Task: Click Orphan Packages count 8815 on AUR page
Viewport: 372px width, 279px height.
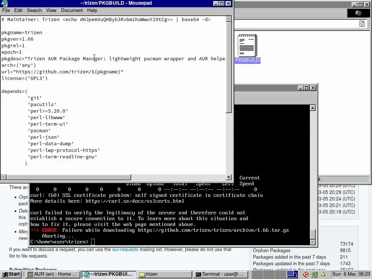Action: (x=345, y=251)
